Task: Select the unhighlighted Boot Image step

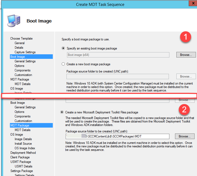Action: [18, 103]
